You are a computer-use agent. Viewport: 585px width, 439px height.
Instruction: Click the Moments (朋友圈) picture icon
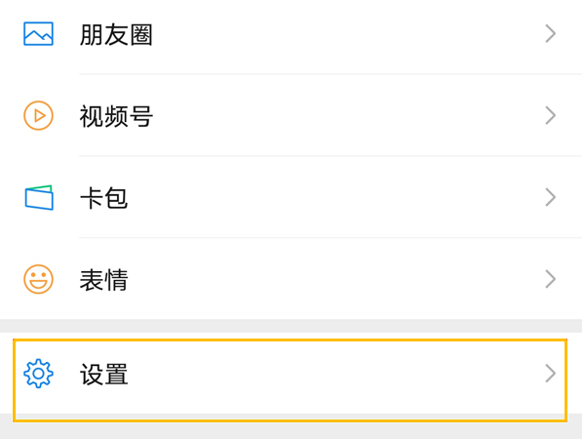[x=38, y=34]
